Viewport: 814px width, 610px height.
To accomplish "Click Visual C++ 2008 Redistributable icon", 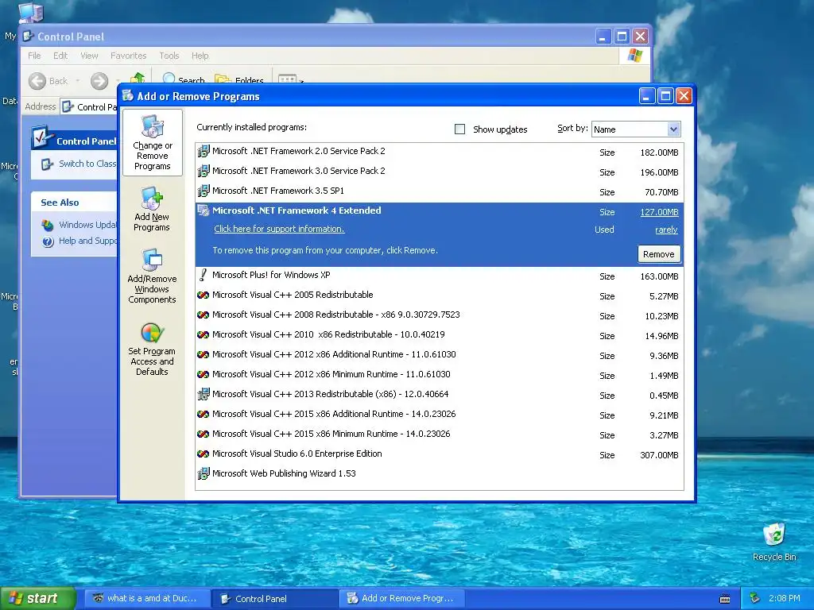I will 203,315.
